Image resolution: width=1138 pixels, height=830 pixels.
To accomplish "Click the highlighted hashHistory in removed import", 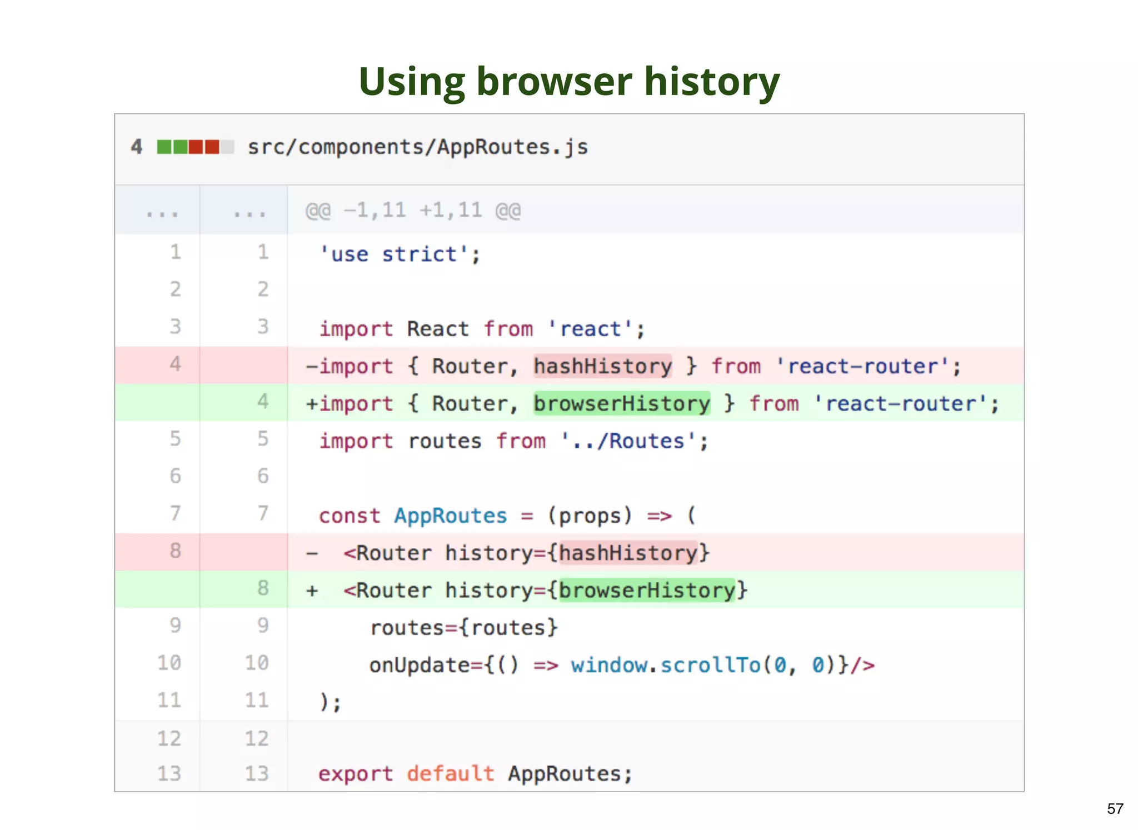I will [x=602, y=366].
